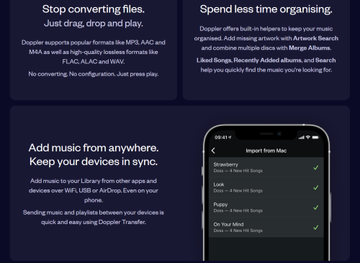Select the Puppy song title
This screenshot has height=263, width=360.
[220, 205]
